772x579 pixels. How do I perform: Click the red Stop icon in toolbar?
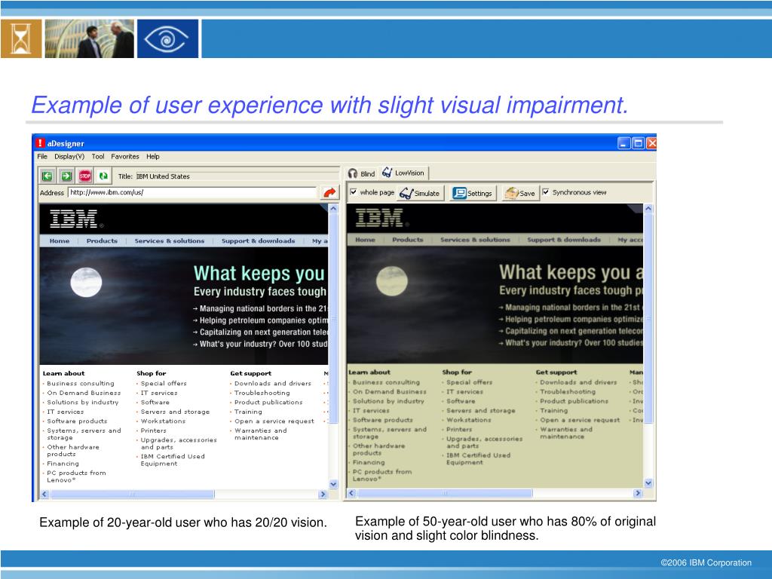[x=84, y=176]
